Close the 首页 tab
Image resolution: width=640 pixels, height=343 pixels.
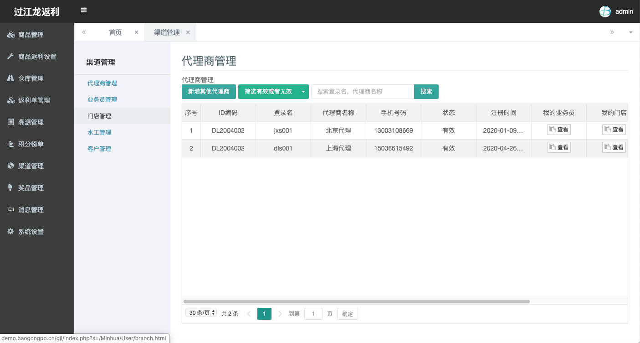(x=136, y=32)
